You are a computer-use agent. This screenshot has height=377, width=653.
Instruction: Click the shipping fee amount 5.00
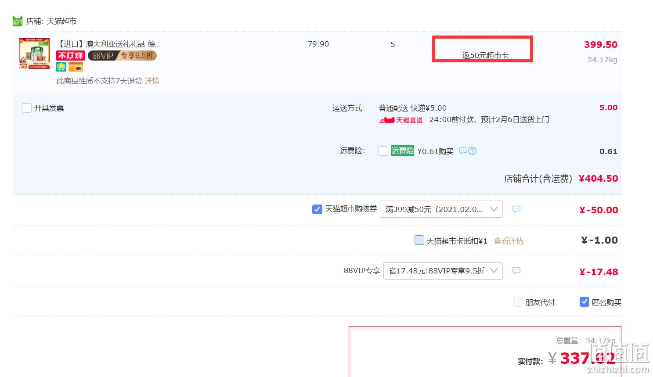click(x=608, y=108)
